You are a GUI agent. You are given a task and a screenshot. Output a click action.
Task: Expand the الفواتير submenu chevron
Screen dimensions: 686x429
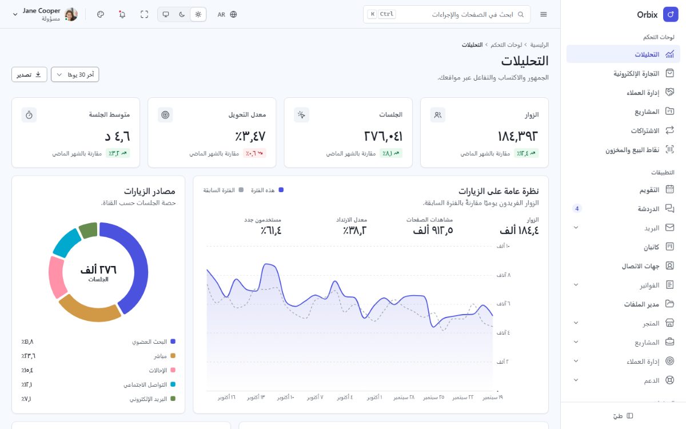coord(576,285)
